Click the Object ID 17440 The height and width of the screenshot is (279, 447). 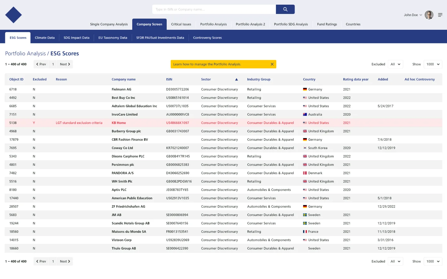[x=14, y=198]
